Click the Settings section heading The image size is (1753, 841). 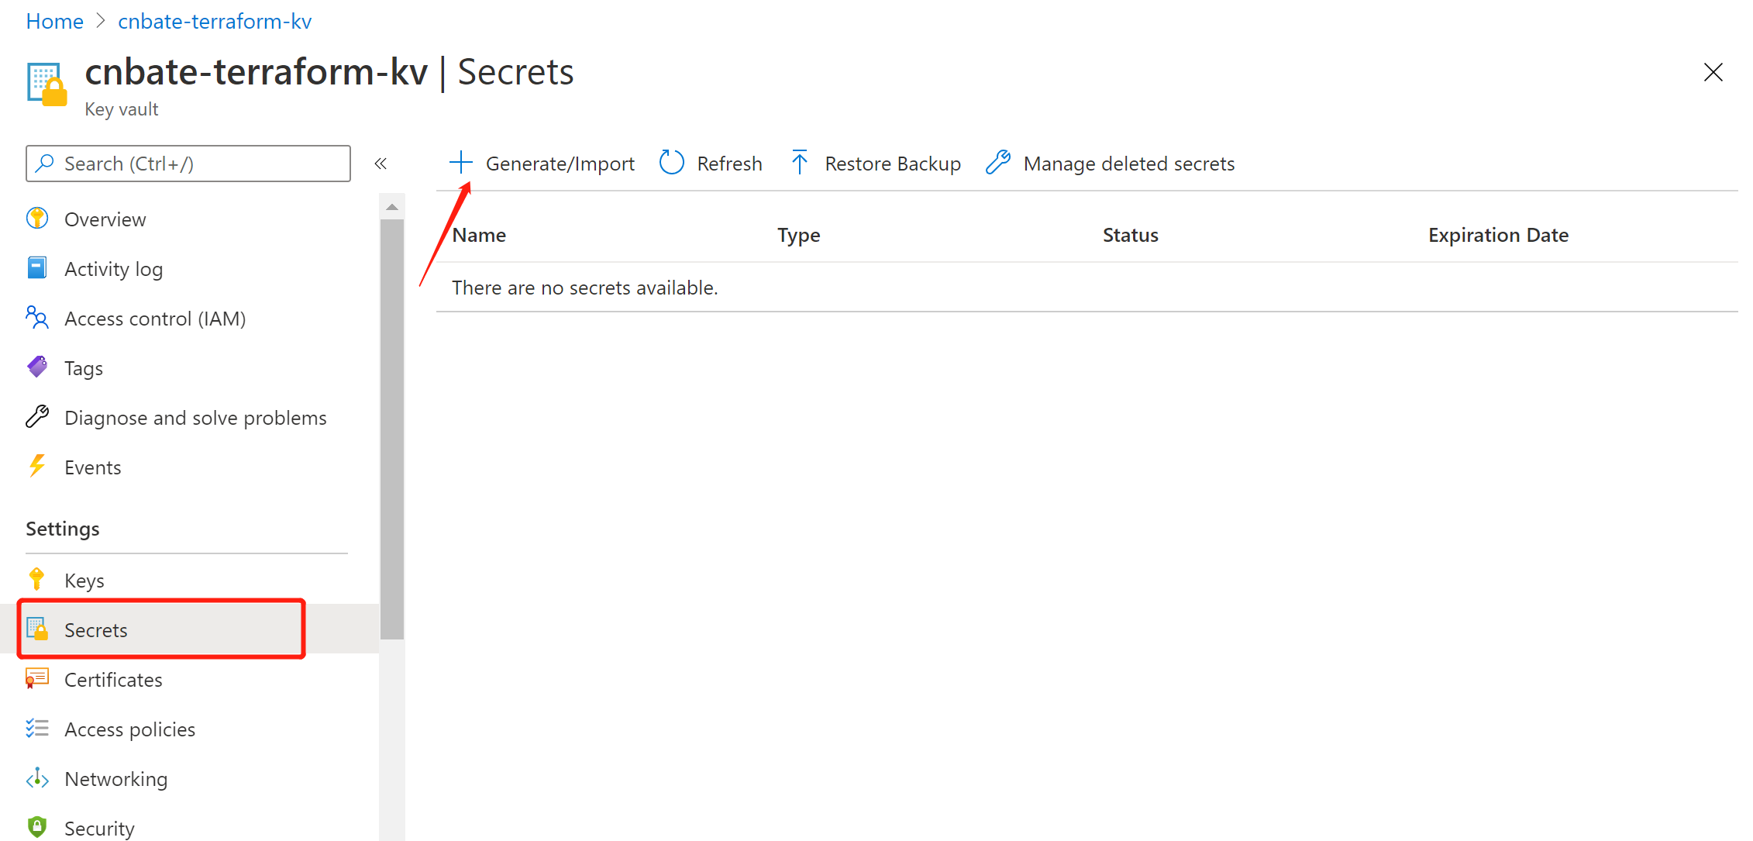pos(63,529)
